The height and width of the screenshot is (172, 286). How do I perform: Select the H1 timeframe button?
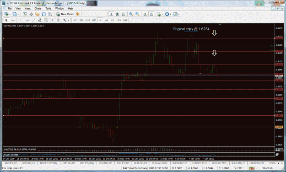pos(100,20)
